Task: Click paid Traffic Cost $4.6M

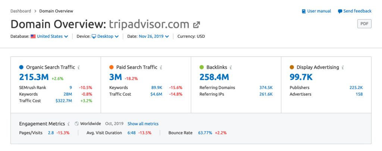Action: click(156, 94)
